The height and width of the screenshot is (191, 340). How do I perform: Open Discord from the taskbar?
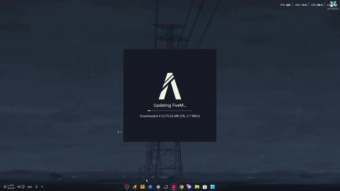(x=189, y=187)
